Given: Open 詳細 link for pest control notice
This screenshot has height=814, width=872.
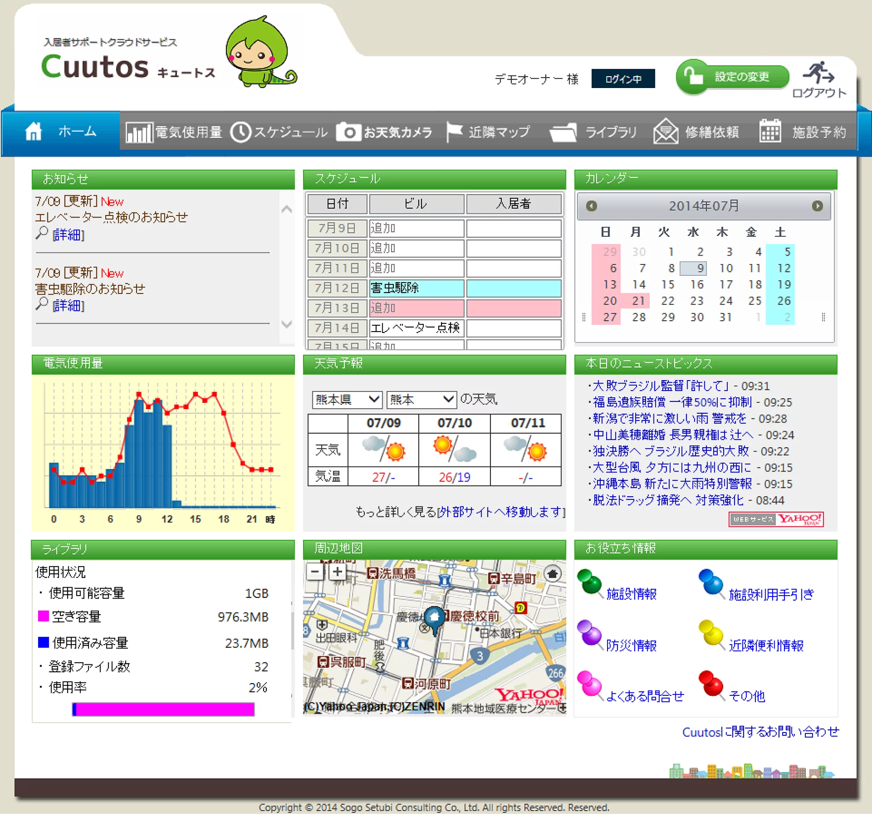Looking at the screenshot, I should coord(68,305).
